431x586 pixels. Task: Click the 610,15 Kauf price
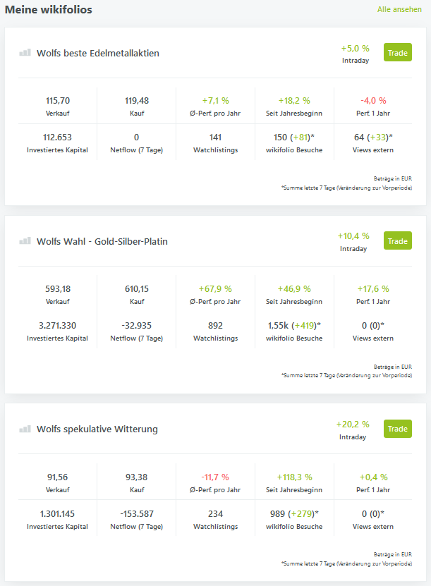tap(136, 288)
